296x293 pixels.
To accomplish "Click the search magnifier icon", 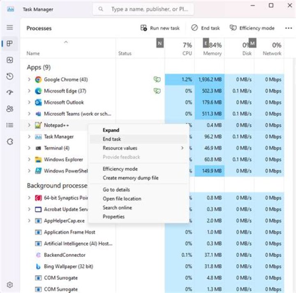I will (x=101, y=9).
